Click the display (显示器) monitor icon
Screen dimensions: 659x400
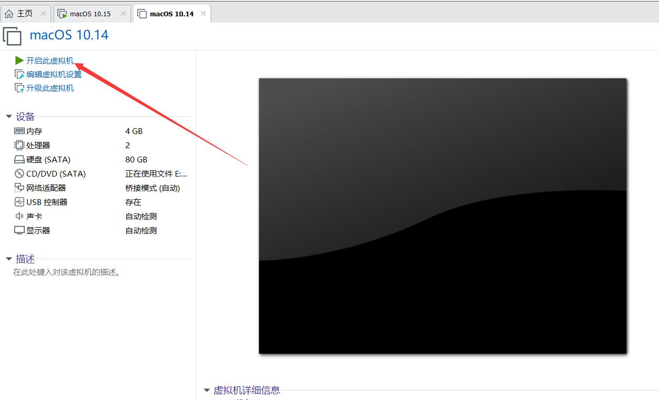[19, 230]
